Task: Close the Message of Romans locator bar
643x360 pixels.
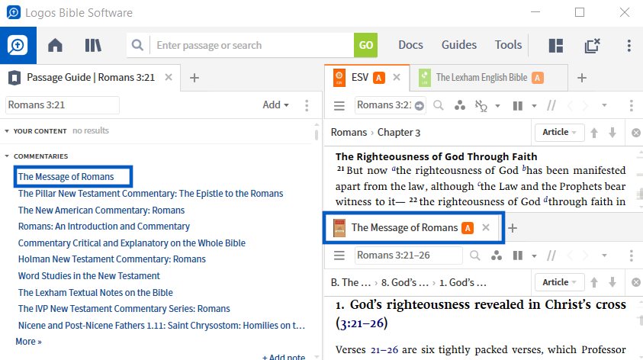Action: [636, 282]
